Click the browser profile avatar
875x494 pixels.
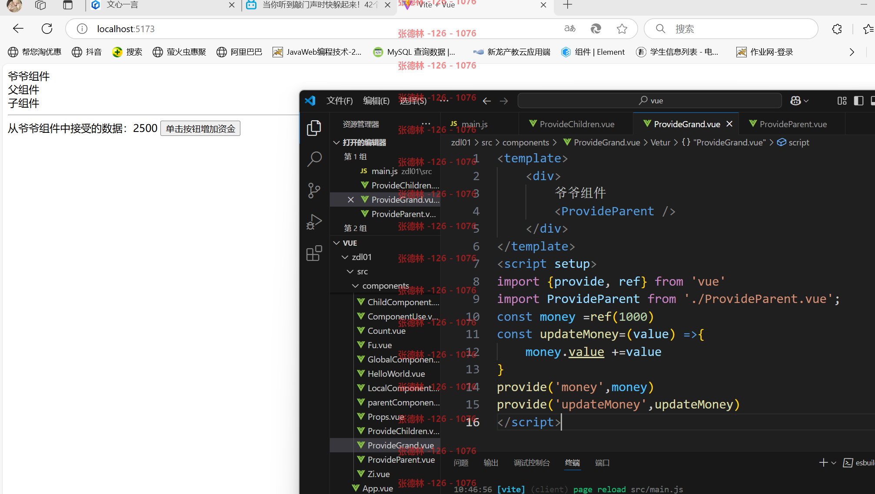coord(14,5)
